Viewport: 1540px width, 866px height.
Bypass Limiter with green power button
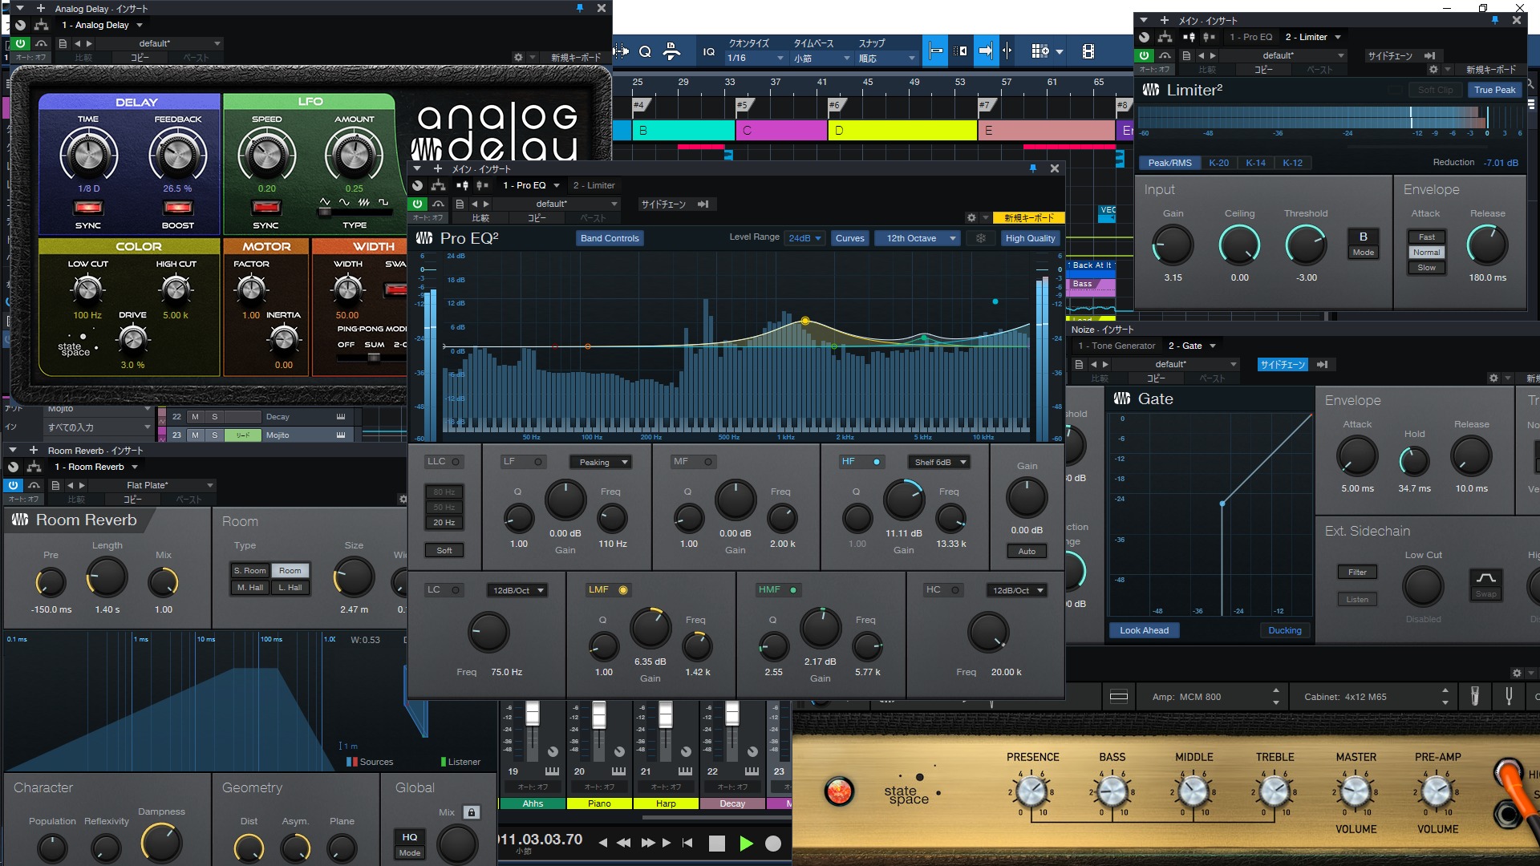tap(1144, 55)
